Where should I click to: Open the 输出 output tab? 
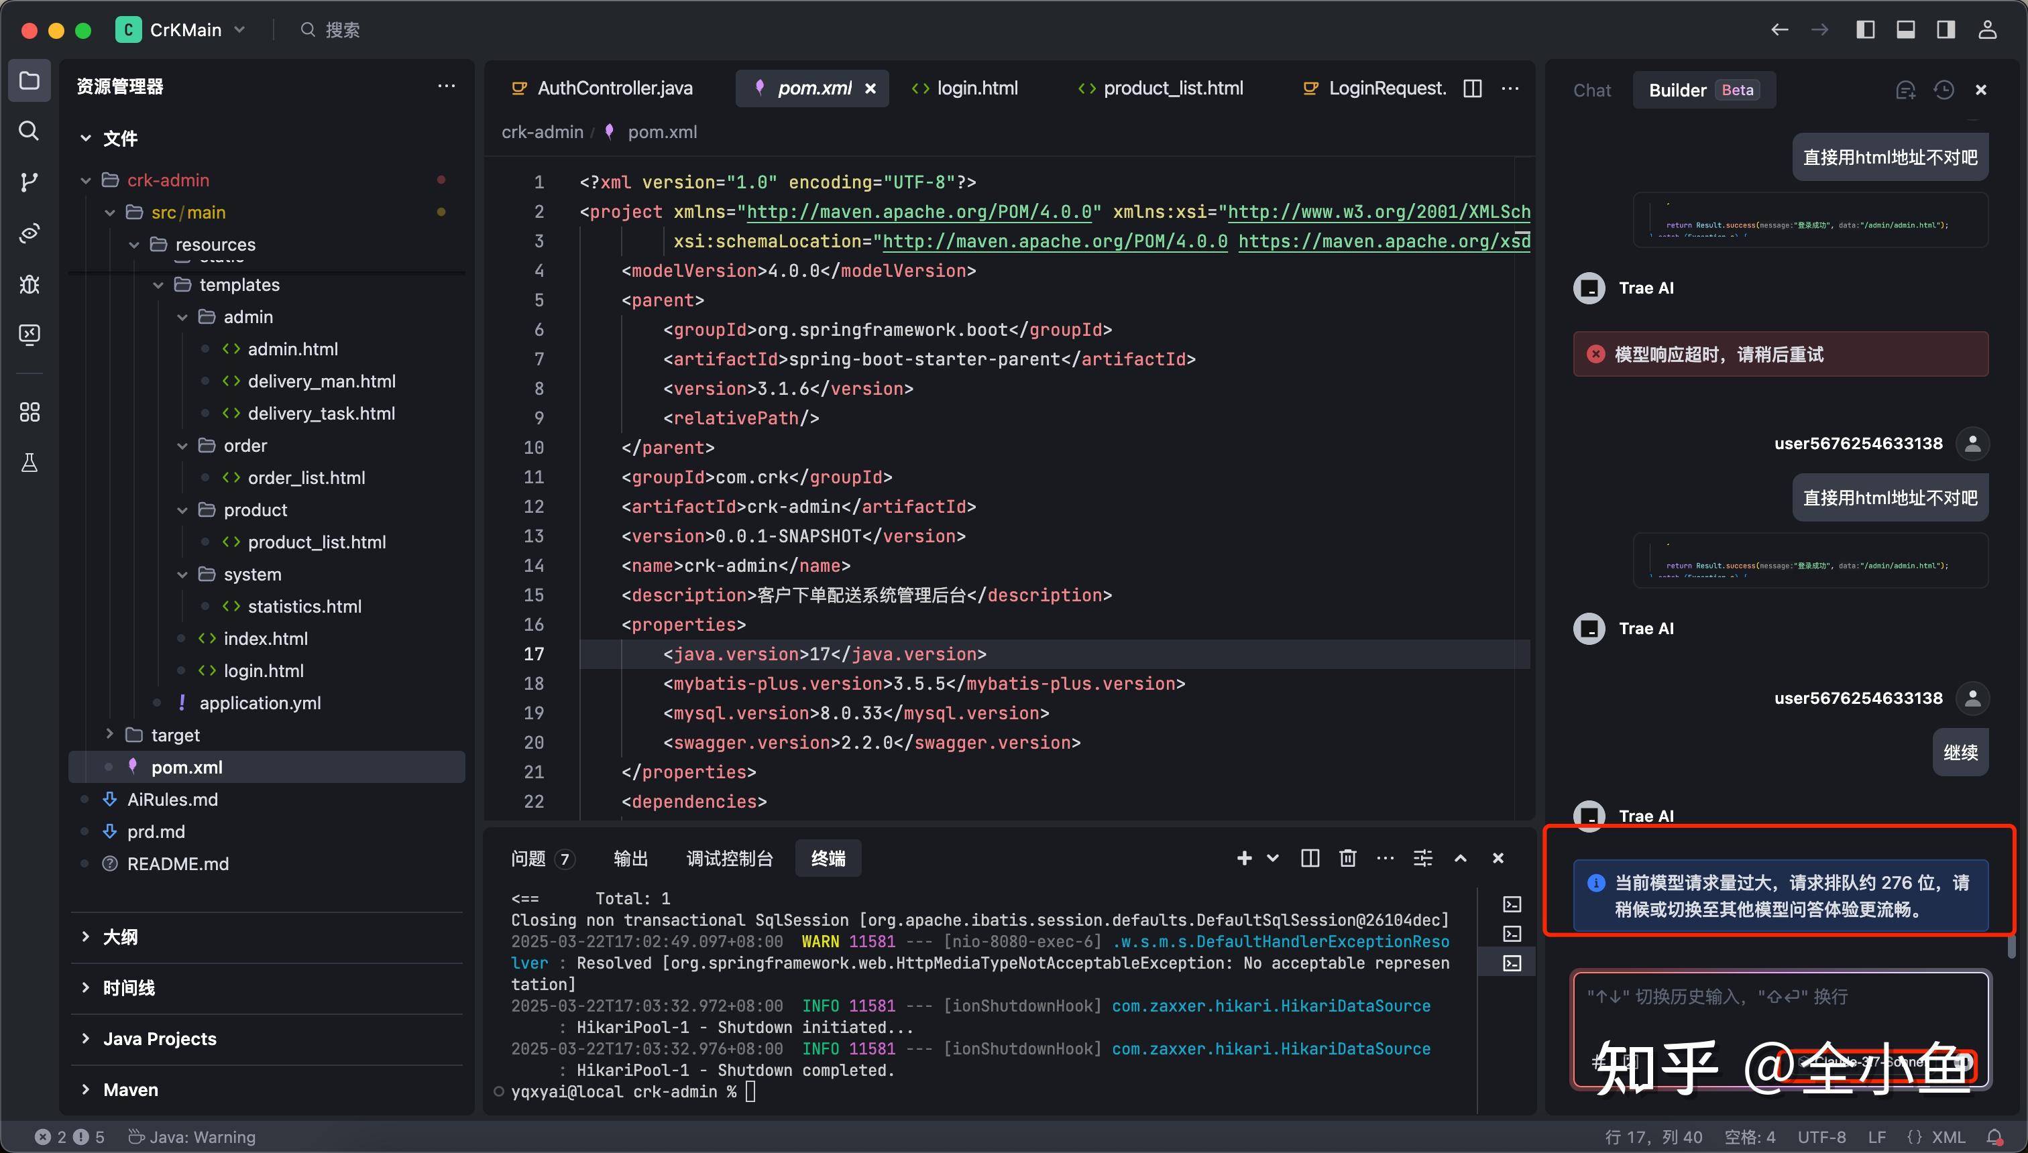[x=631, y=859]
